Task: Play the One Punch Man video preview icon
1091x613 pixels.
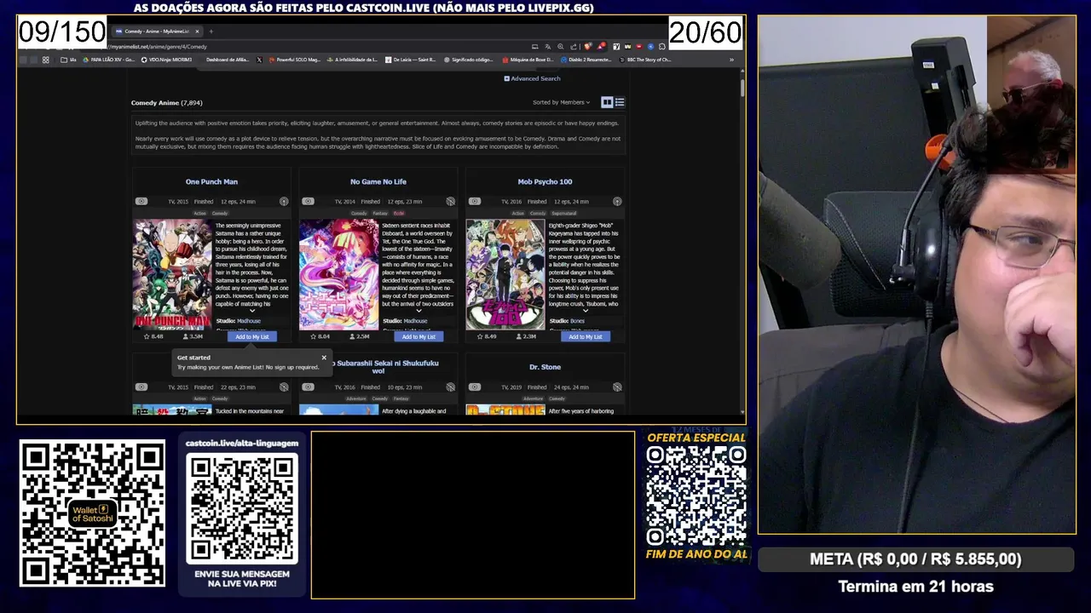Action: tap(141, 202)
